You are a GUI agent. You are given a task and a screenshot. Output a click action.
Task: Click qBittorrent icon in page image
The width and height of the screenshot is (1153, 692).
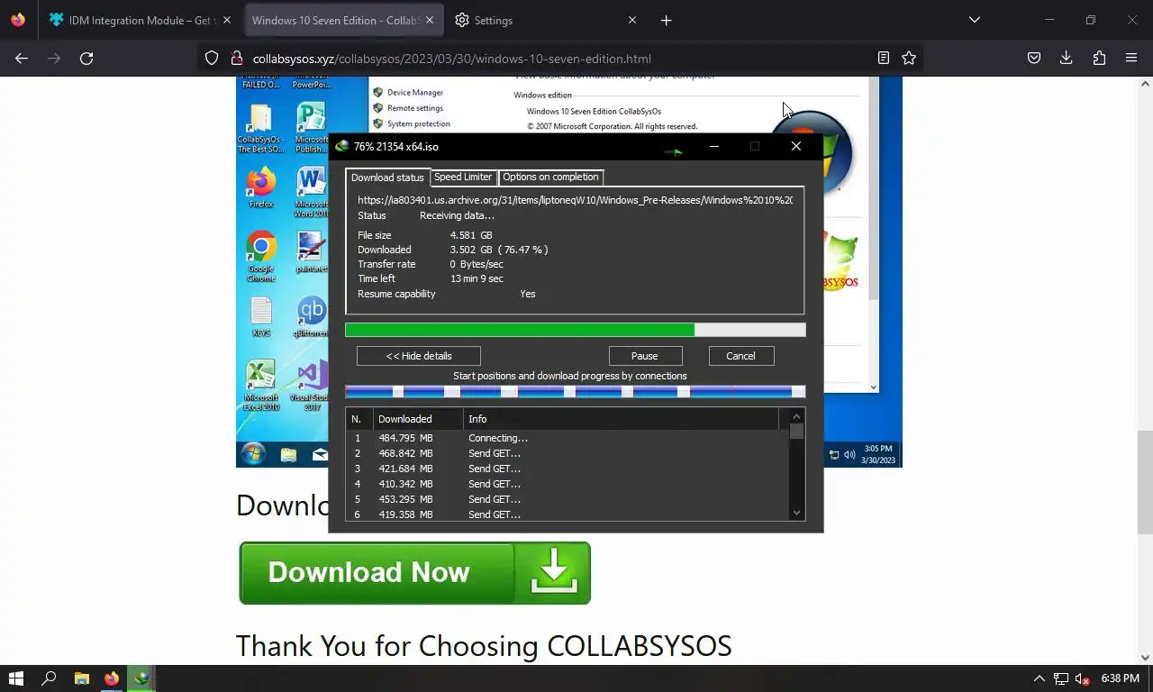pos(312,316)
